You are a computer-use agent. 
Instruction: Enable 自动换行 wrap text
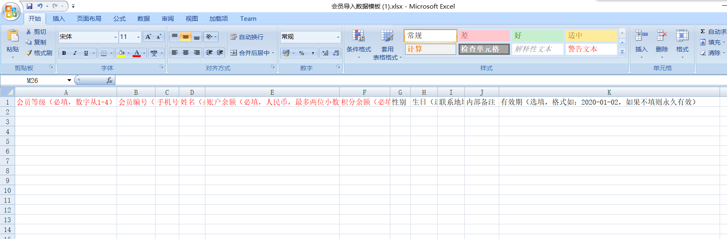click(247, 37)
